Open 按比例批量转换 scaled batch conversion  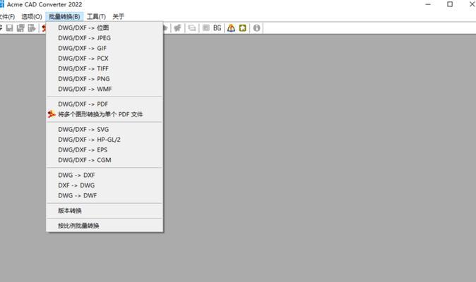pos(105,226)
